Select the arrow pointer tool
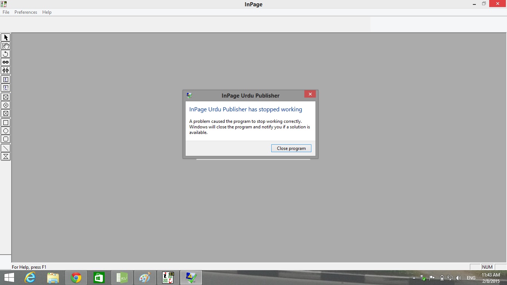 pos(6,37)
